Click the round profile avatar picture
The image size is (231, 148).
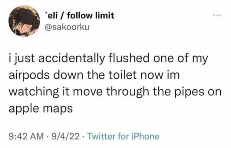click(24, 21)
